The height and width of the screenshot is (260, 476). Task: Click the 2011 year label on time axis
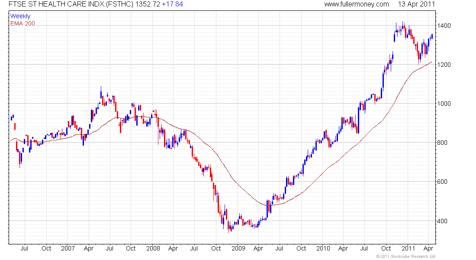pyautogui.click(x=408, y=248)
